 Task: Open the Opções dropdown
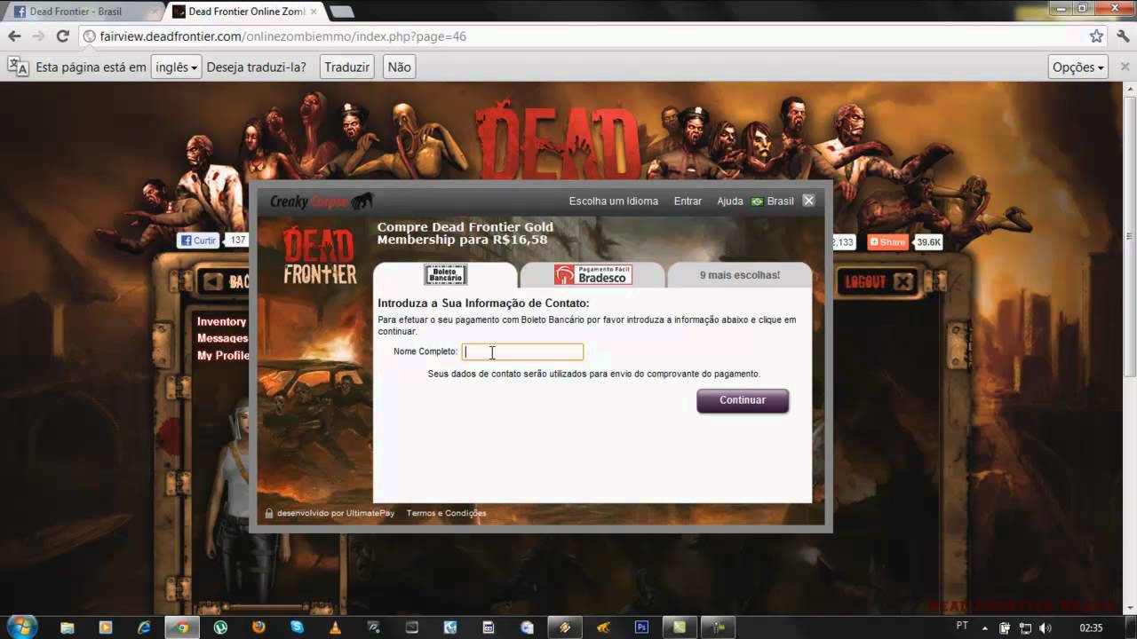tap(1077, 67)
